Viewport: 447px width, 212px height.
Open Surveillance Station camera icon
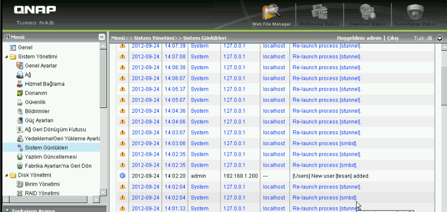coord(415,12)
